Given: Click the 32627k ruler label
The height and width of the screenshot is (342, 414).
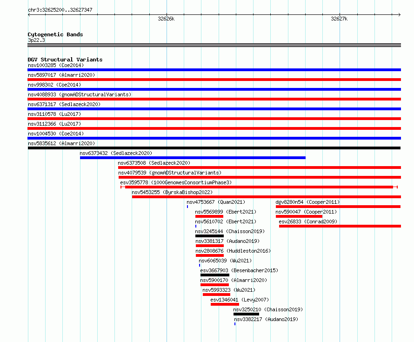Looking at the screenshot, I should point(339,19).
